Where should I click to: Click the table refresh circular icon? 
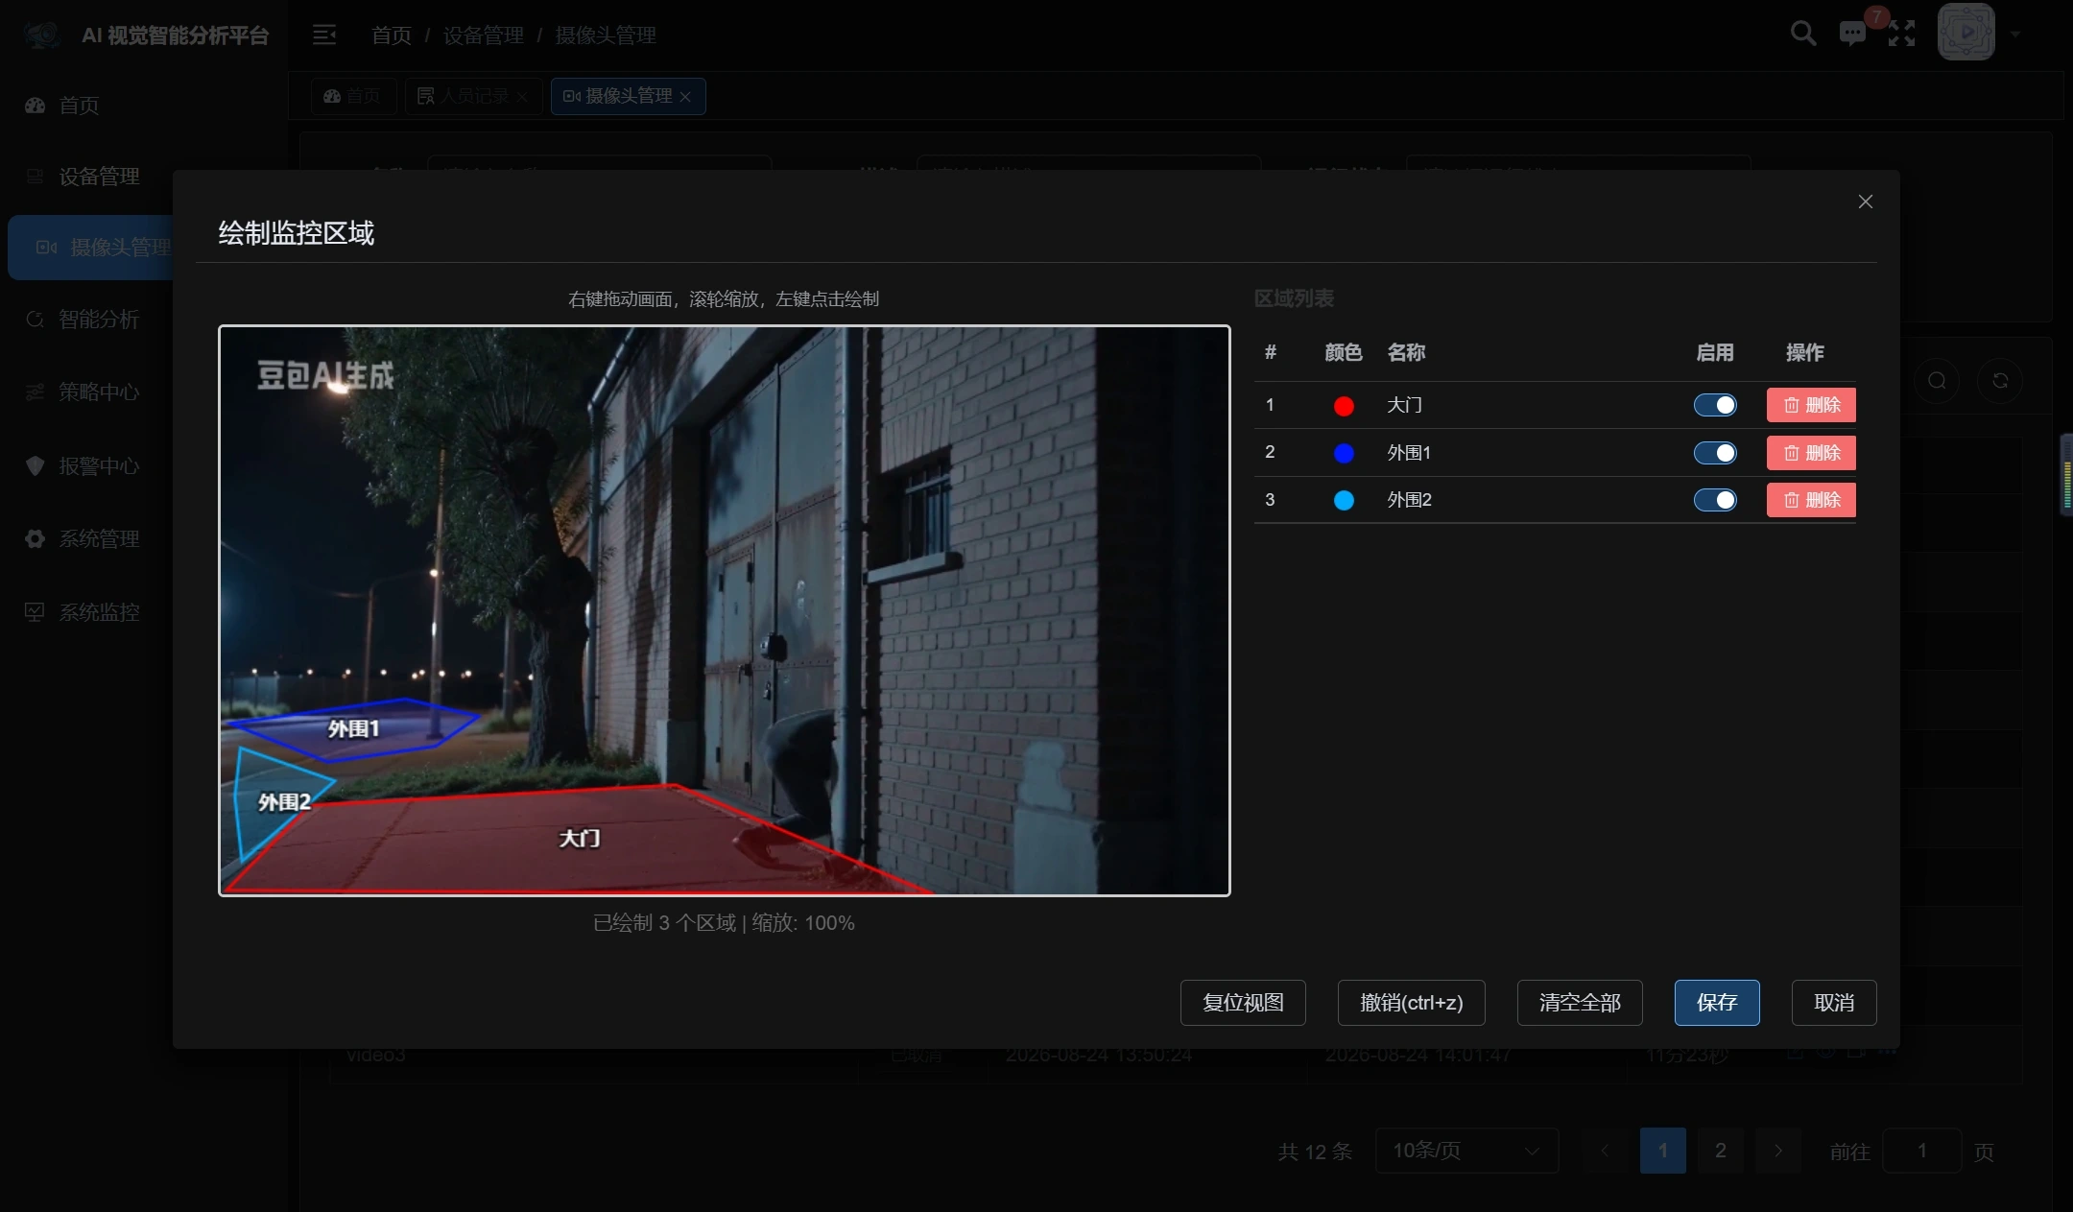(2000, 381)
